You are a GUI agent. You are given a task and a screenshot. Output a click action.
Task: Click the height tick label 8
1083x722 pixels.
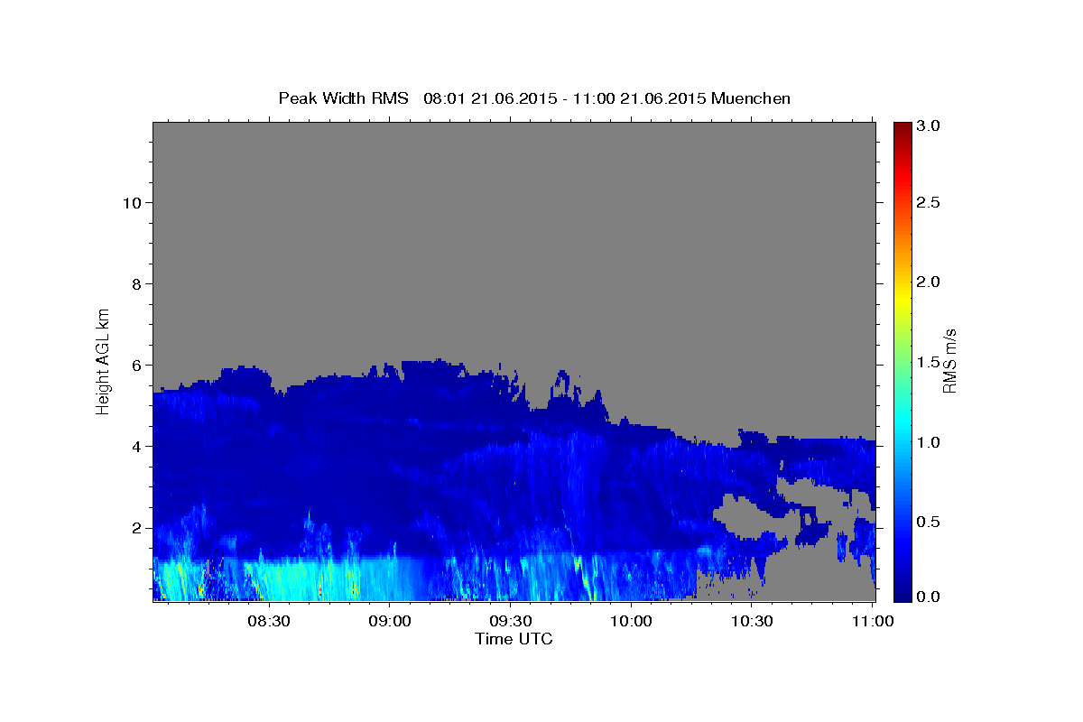[136, 283]
